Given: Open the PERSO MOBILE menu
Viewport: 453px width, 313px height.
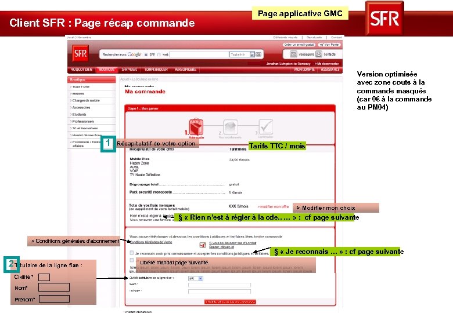Looking at the screenshot, I should click(185, 70).
